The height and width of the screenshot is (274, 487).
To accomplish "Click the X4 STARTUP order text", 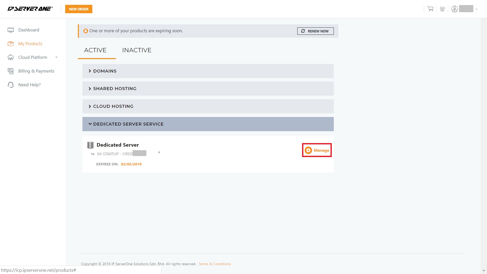I will (x=115, y=154).
